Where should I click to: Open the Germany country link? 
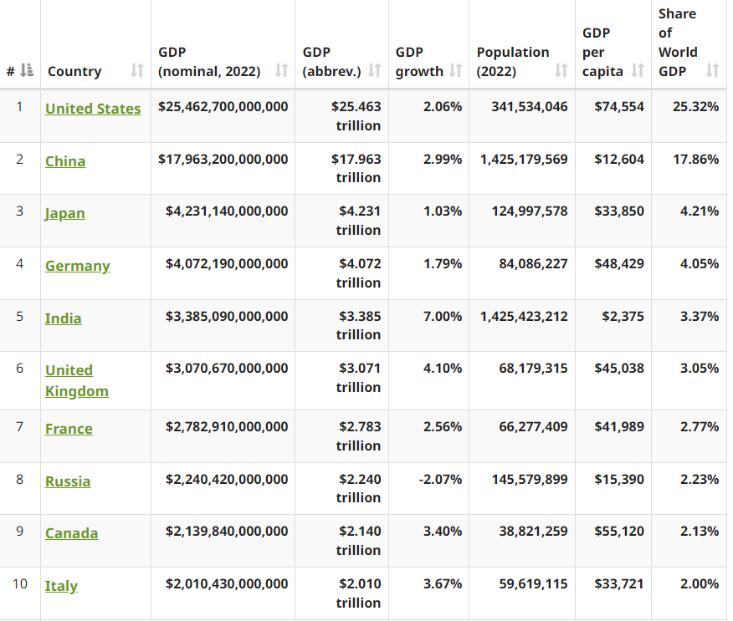pos(78,266)
